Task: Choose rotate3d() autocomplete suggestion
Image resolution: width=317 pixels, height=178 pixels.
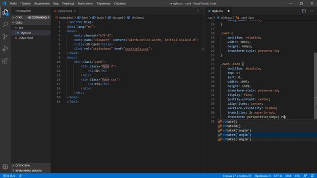Action: (267, 126)
